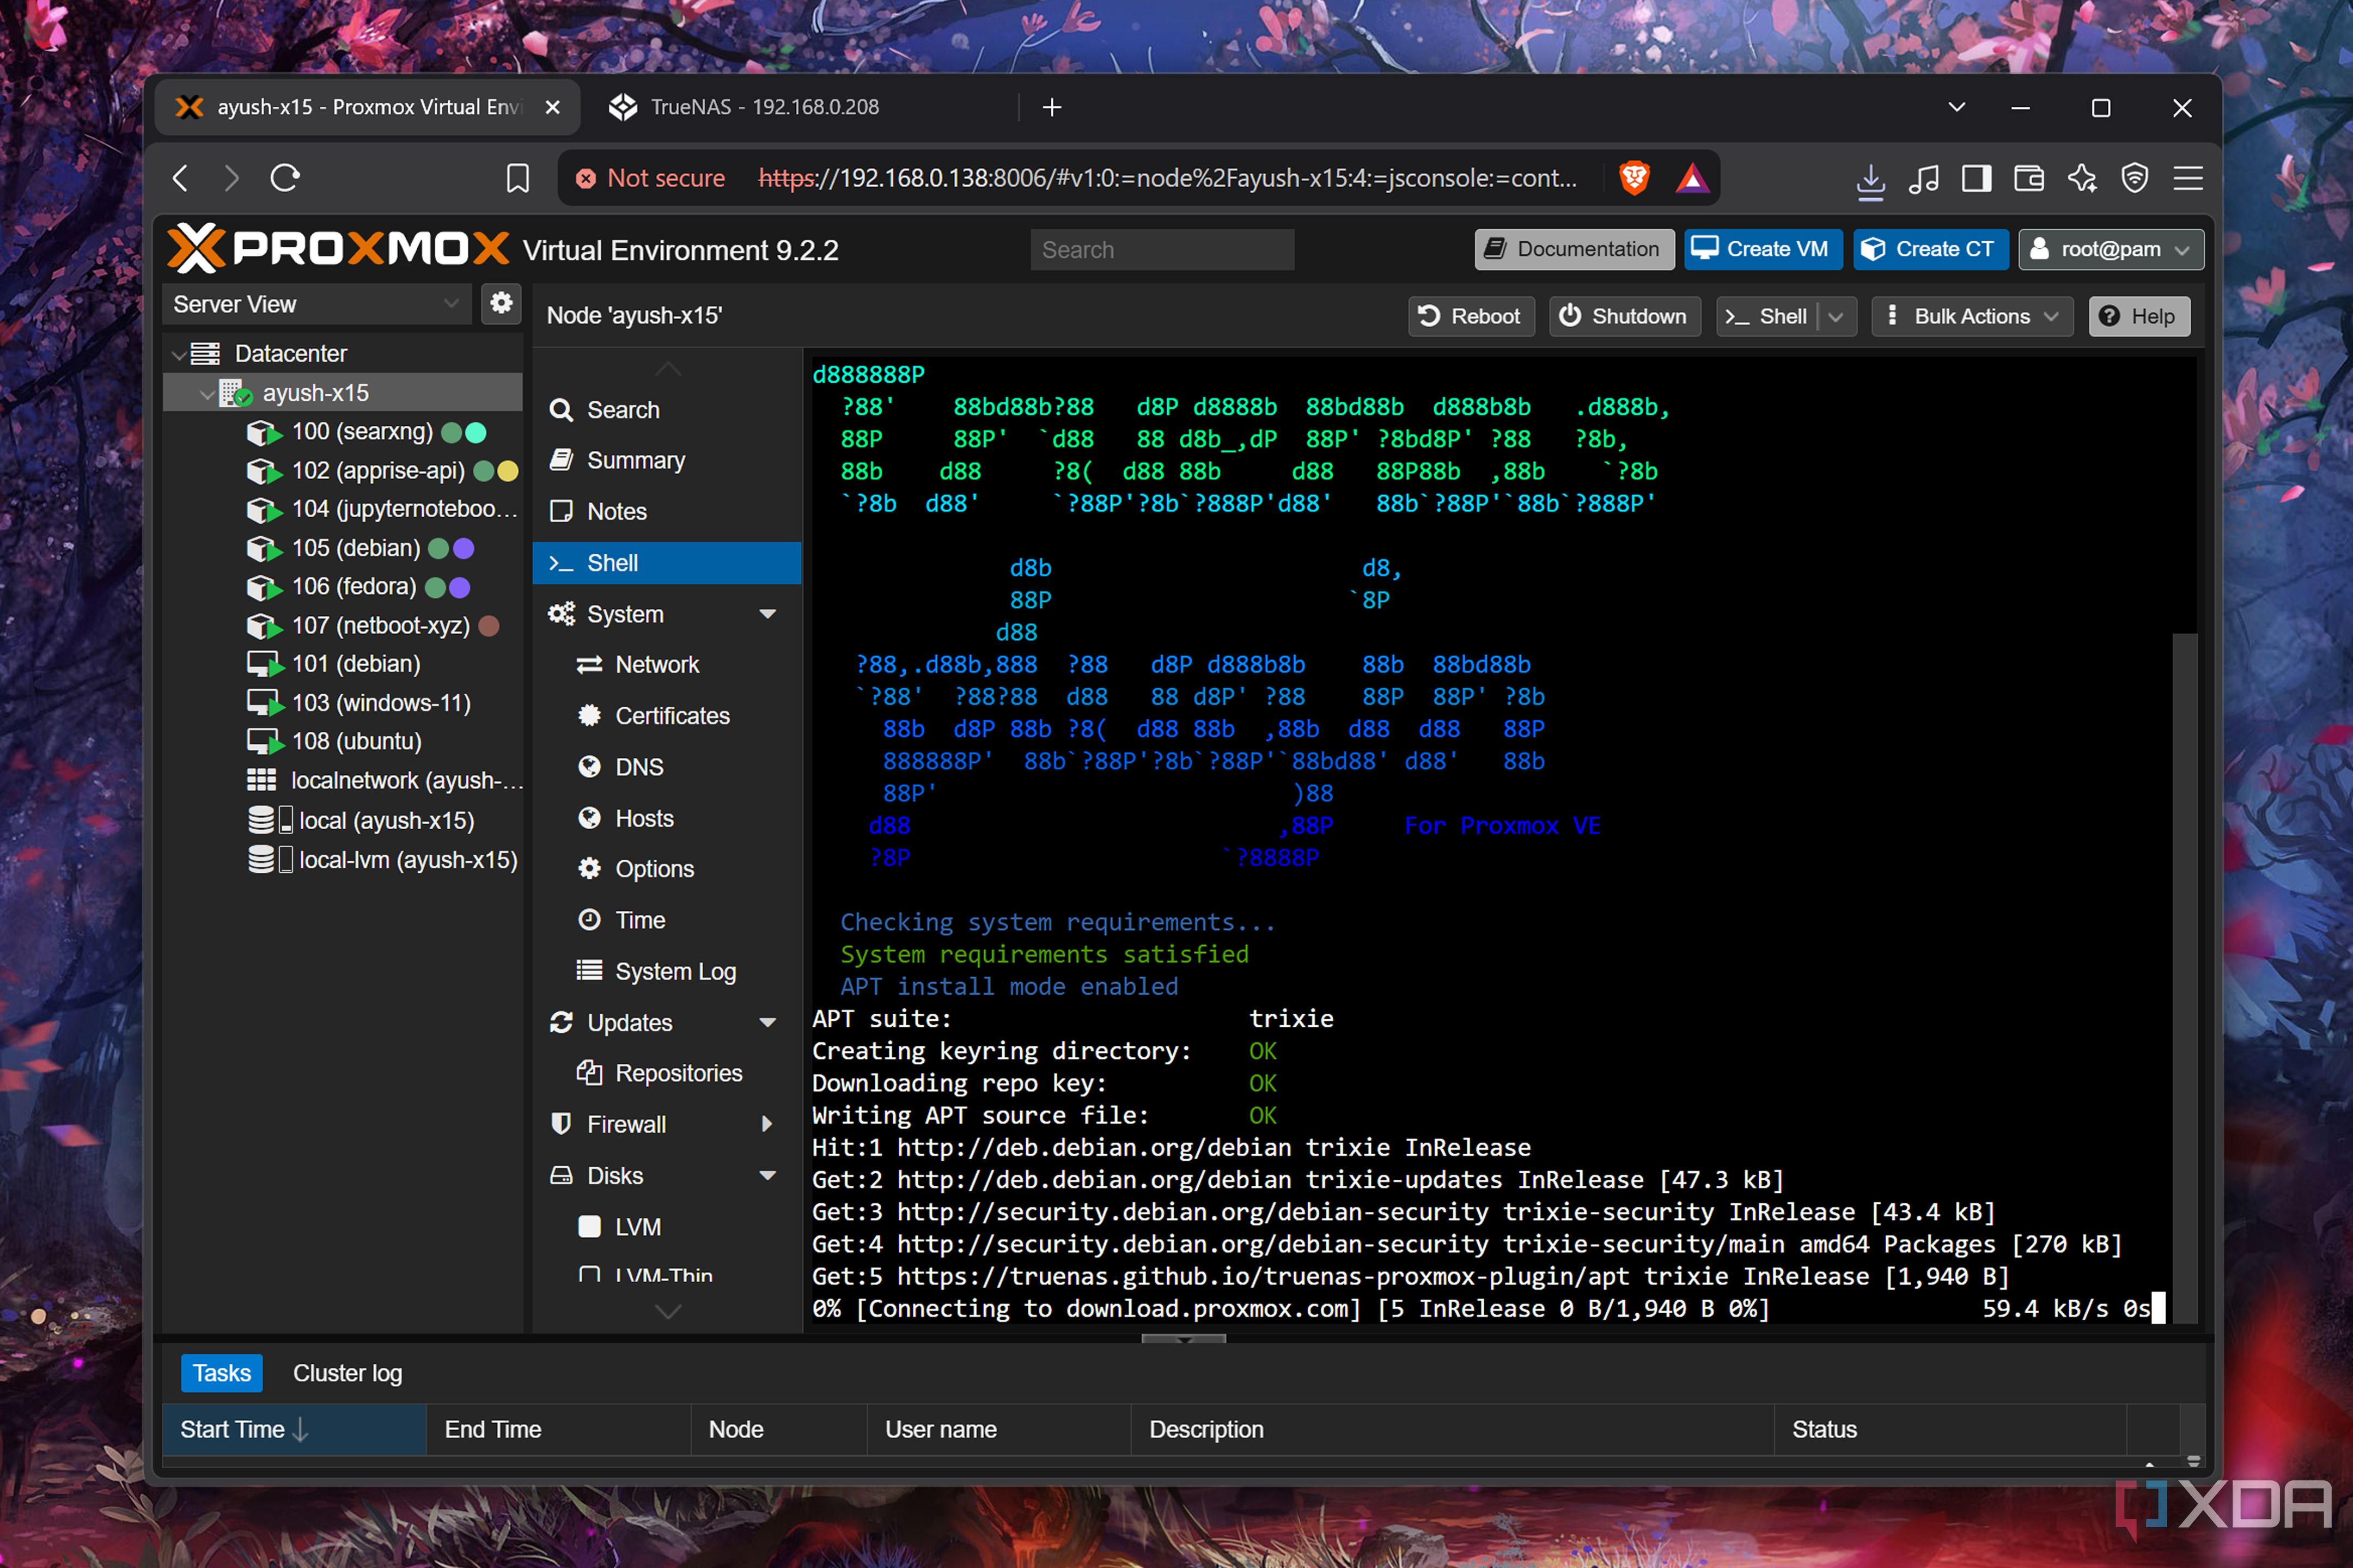
Task: Collapse the ayush-x15 node in tree
Action: (206, 394)
